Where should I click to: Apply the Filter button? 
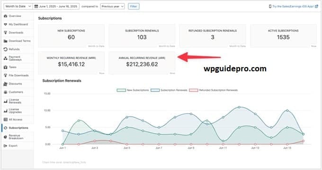pyautogui.click(x=134, y=6)
